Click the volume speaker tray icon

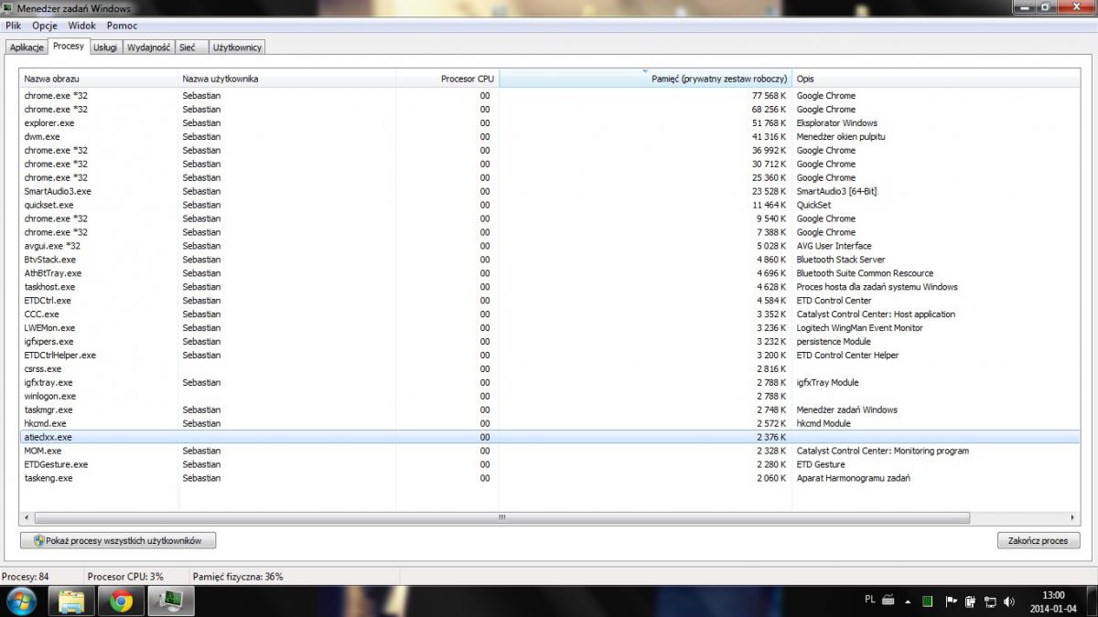click(x=1009, y=601)
